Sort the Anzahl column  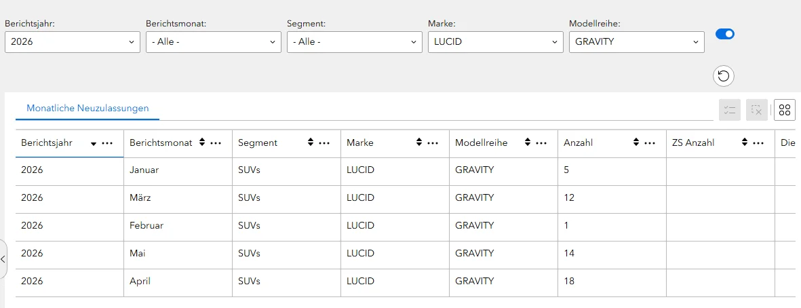(636, 143)
